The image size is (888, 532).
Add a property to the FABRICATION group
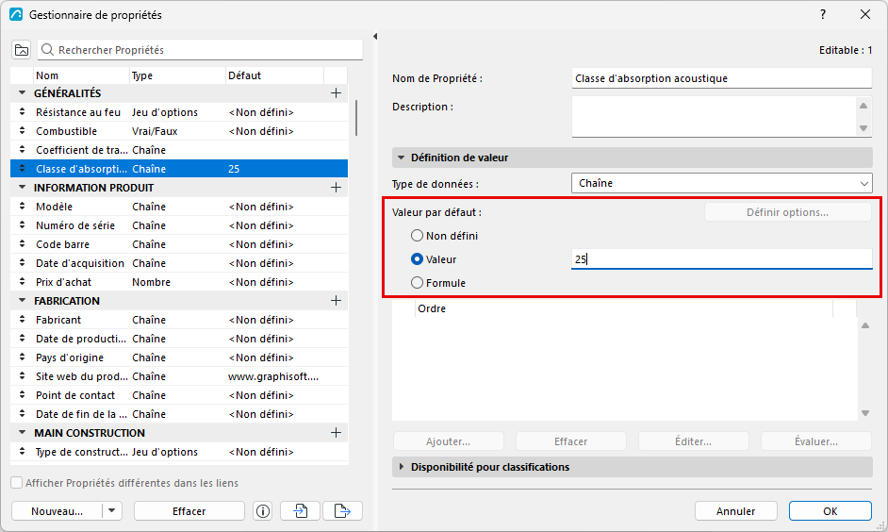[336, 301]
